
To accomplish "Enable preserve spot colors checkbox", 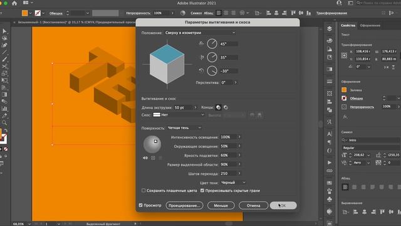I will pos(143,190).
